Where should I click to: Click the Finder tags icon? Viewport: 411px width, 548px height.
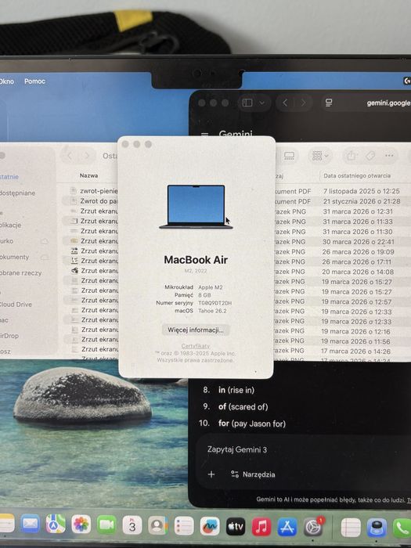[370, 156]
